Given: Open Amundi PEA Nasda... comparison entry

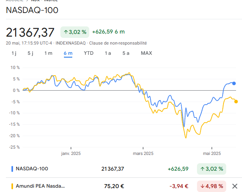Looking at the screenshot, I should pos(40,186).
